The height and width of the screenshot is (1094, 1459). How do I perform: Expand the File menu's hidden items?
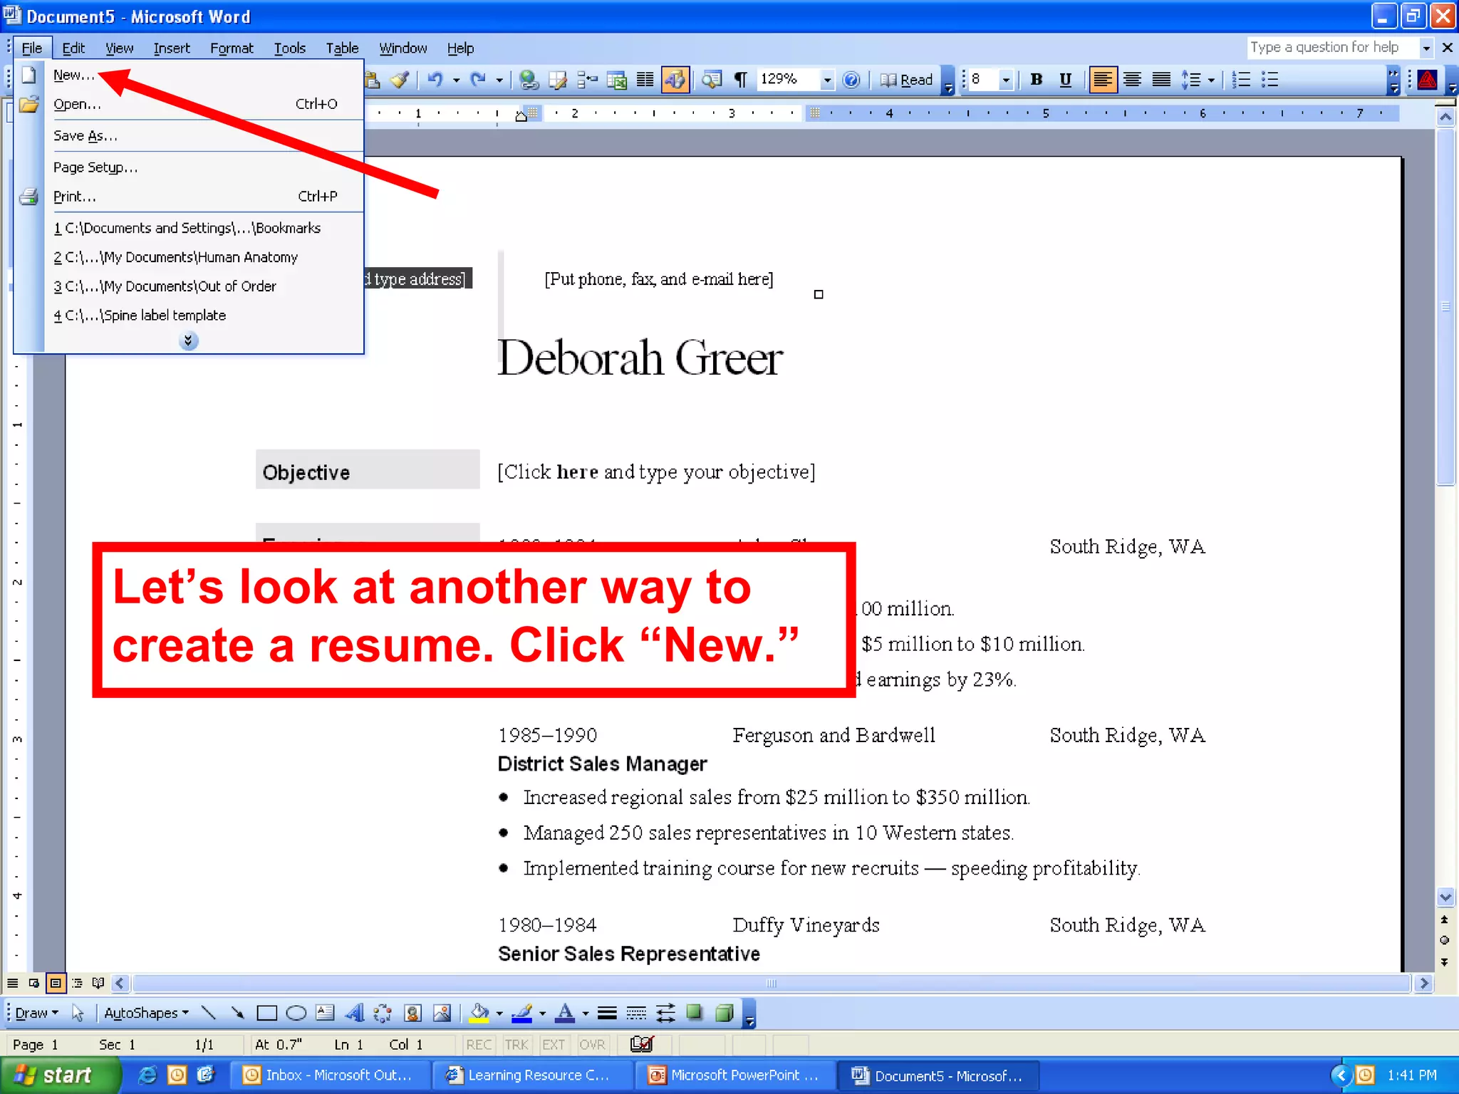(x=188, y=341)
